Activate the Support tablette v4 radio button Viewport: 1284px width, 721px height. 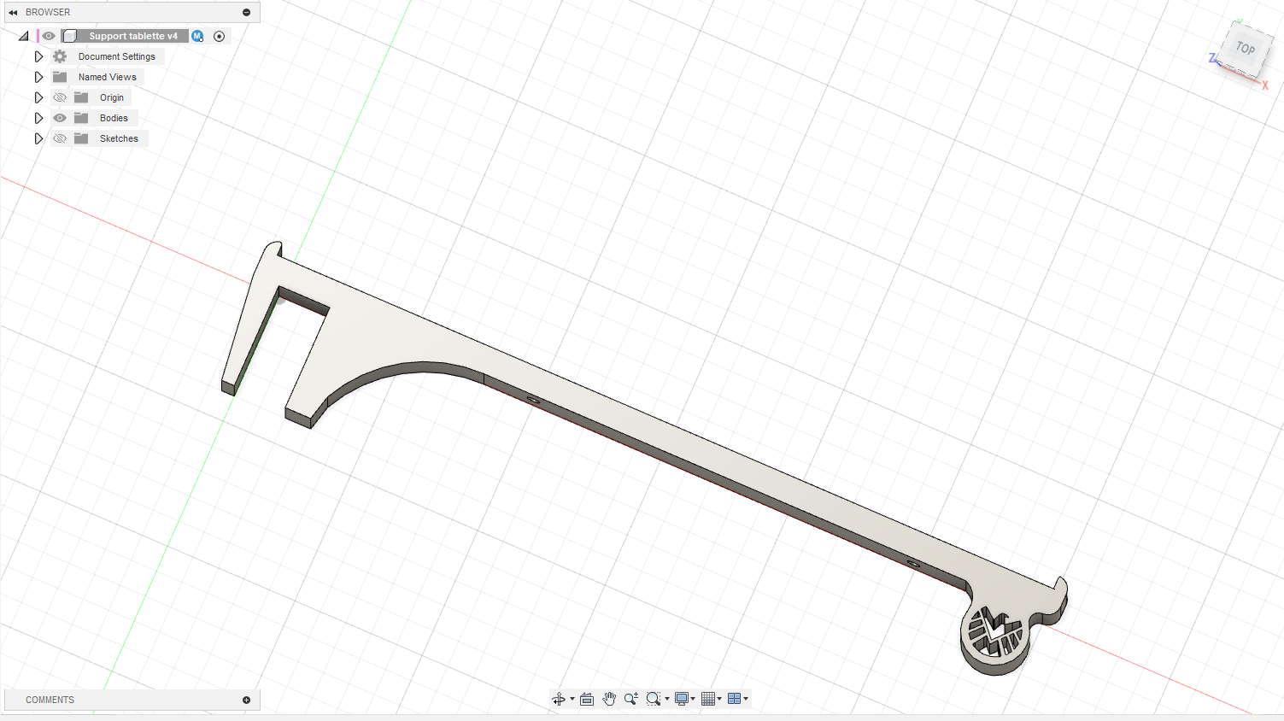click(220, 36)
